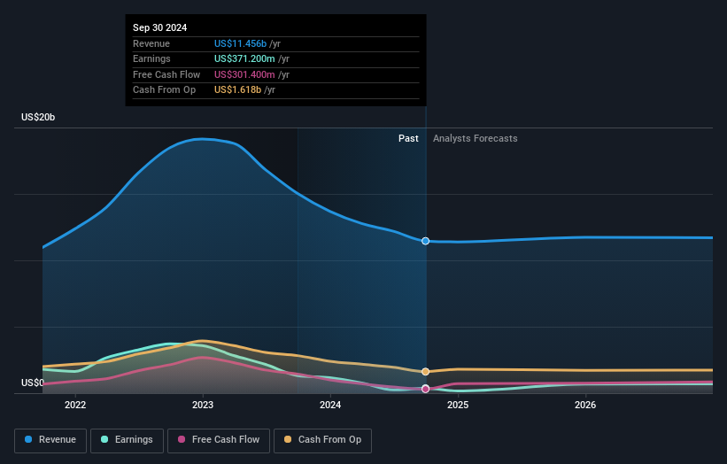This screenshot has width=727, height=464.
Task: Click the orange Cash From Op data point
Action: (x=426, y=372)
